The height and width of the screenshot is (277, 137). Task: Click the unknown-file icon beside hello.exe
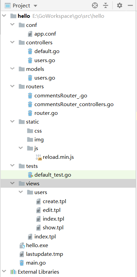pyautogui.click(x=22, y=245)
